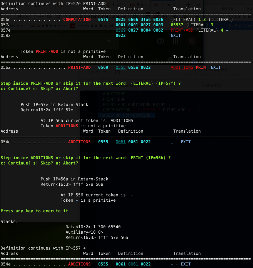The width and height of the screenshot is (253, 268).
Task: Open the sort arrow on the Taille column
Action: click(214, 8)
